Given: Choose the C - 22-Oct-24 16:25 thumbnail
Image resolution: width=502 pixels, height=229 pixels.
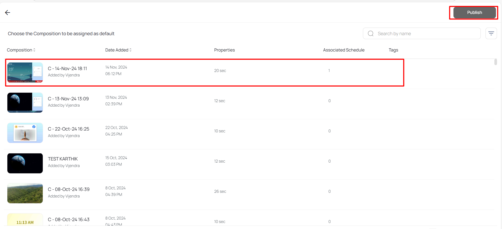Looking at the screenshot, I should pos(25,133).
